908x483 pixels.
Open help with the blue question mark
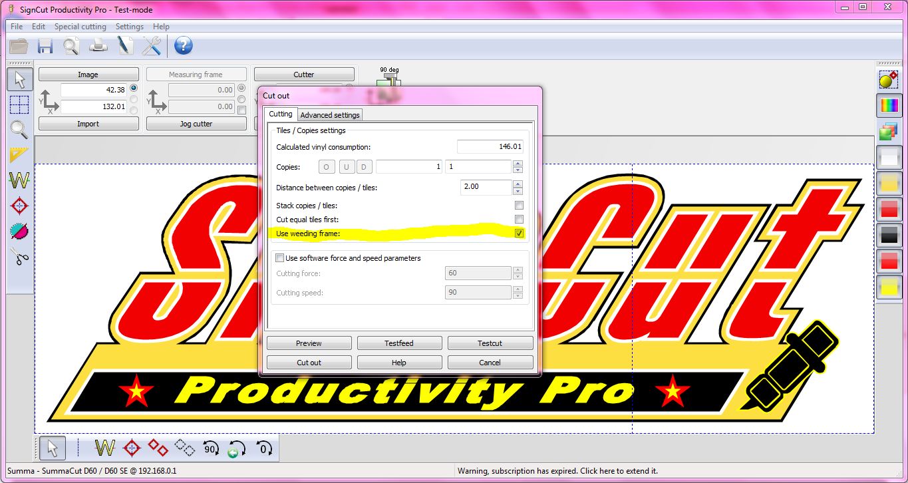tap(183, 46)
